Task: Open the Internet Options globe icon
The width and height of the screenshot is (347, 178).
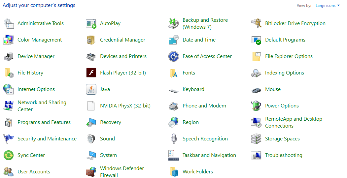Action: [x=9, y=89]
